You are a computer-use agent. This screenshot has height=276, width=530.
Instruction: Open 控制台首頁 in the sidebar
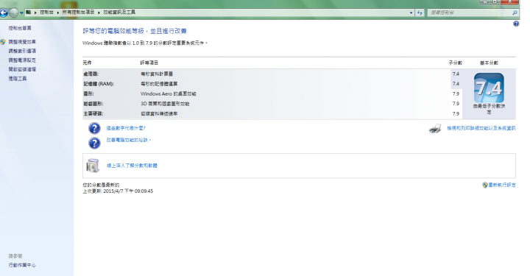[20, 28]
